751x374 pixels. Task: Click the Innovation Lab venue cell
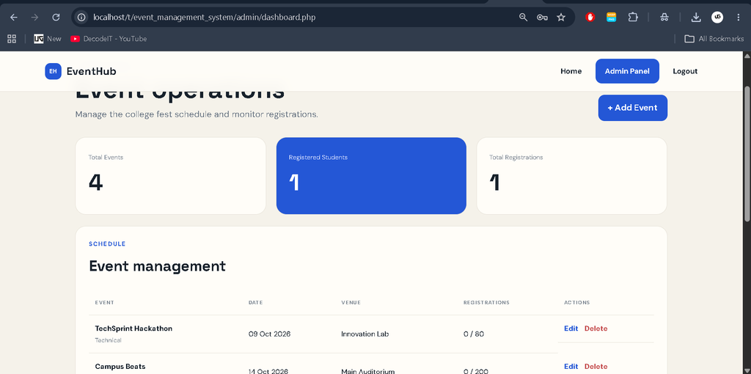365,334
